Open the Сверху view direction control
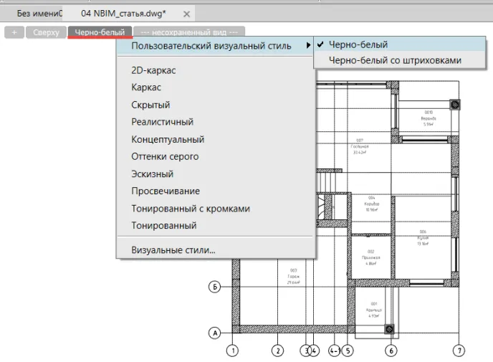This screenshot has height=362, width=493. pyautogui.click(x=46, y=32)
